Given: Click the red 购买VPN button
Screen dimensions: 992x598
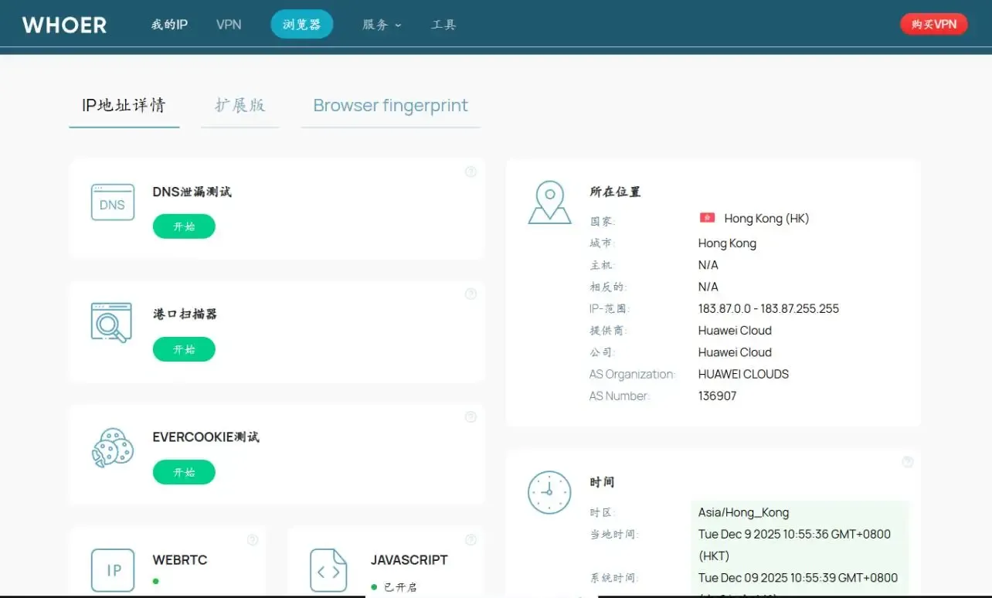Looking at the screenshot, I should click(933, 24).
